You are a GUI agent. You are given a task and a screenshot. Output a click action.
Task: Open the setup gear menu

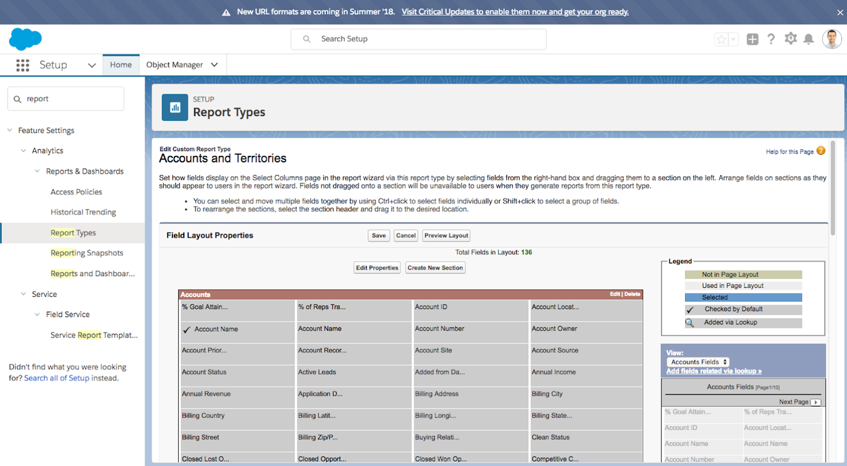(x=791, y=39)
